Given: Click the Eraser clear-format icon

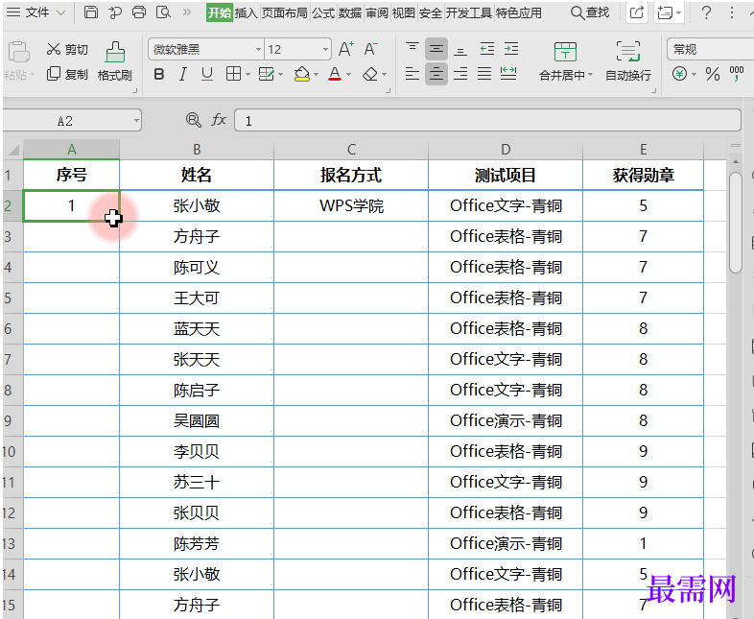Looking at the screenshot, I should click(369, 74).
